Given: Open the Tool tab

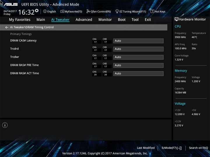Looking at the screenshot, I should (135, 20).
